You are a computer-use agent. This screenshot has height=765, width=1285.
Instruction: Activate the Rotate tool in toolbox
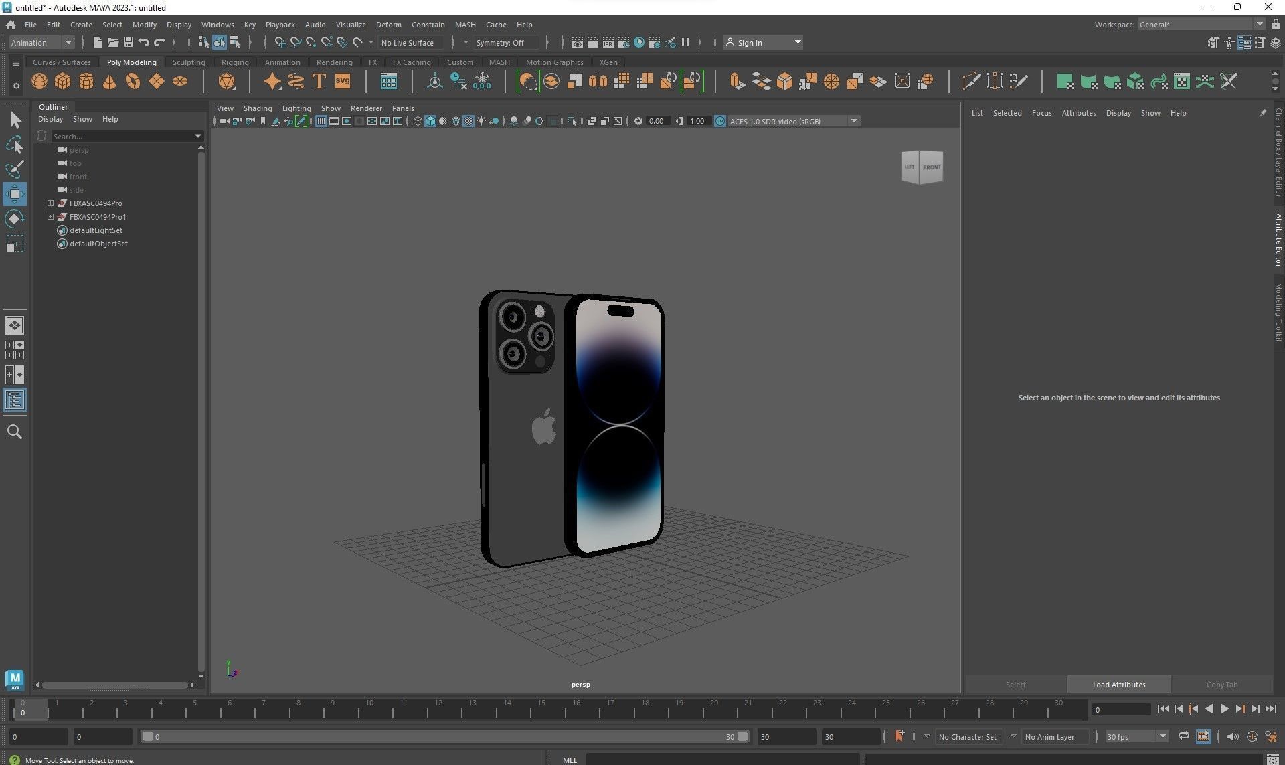pos(15,219)
